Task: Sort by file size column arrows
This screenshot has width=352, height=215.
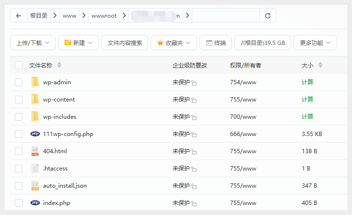Action: 320,65
